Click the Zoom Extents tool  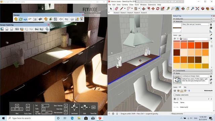tap(197, 9)
